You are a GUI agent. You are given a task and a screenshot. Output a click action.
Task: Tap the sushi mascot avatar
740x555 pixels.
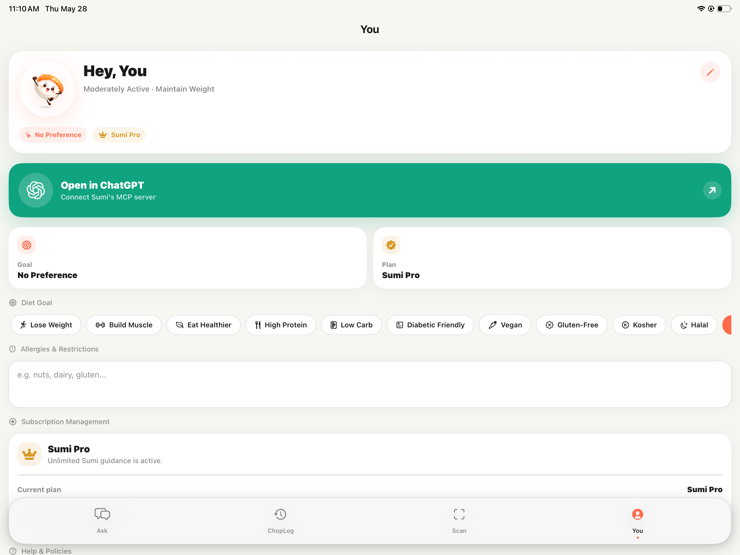pyautogui.click(x=47, y=89)
